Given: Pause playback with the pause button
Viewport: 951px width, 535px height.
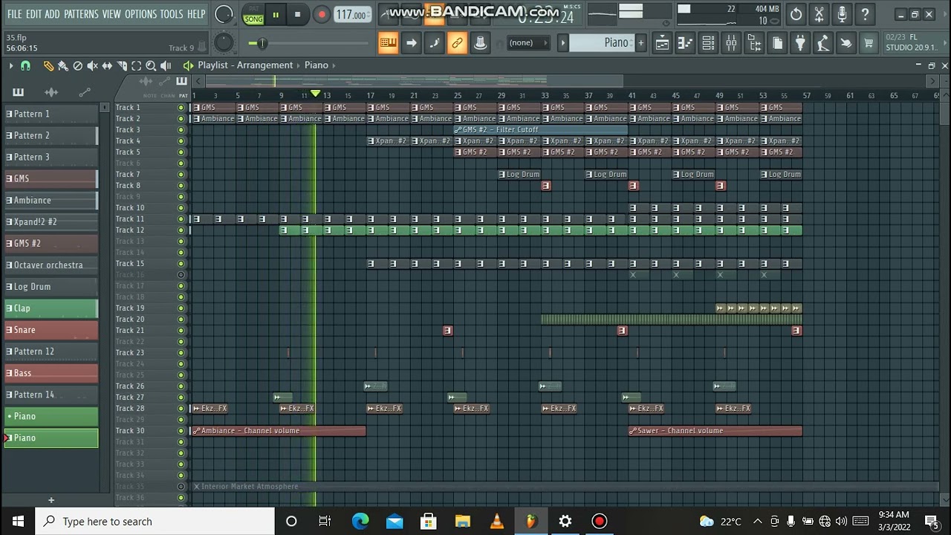Looking at the screenshot, I should coord(276,15).
